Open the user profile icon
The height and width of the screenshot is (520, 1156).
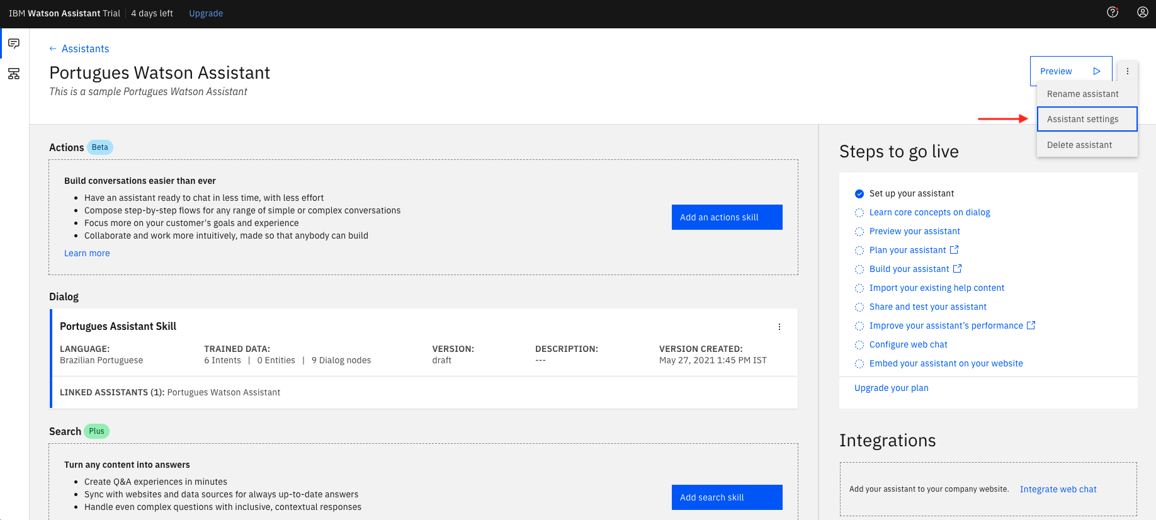click(x=1142, y=12)
